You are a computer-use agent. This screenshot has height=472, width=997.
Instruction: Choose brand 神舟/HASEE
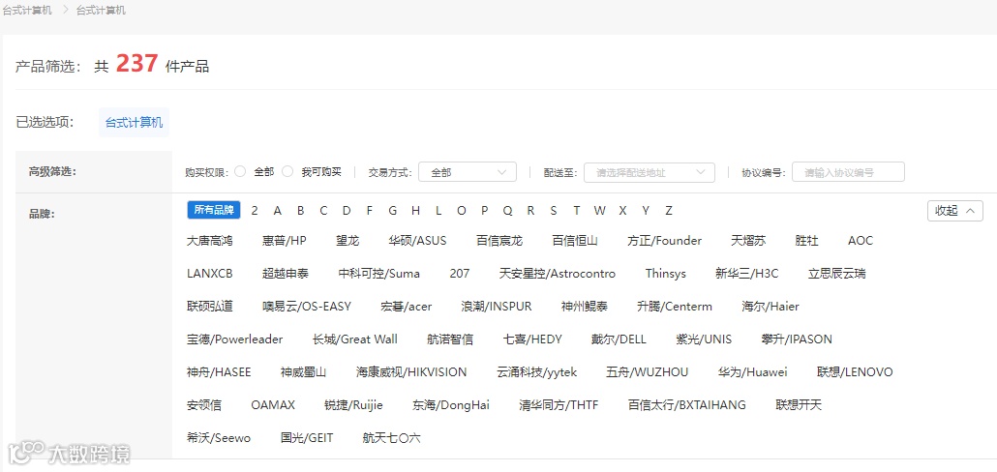(219, 372)
